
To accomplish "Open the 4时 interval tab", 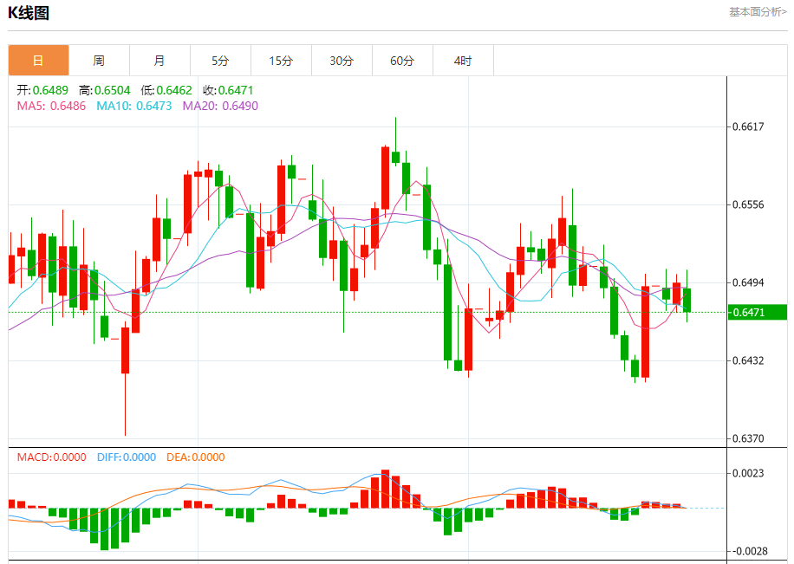I will click(464, 61).
